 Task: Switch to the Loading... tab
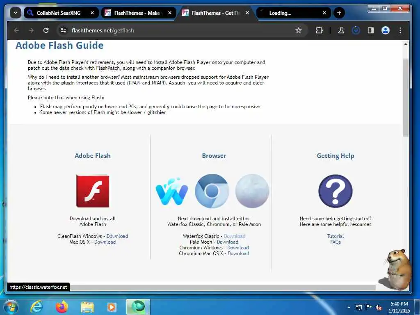[x=294, y=13]
